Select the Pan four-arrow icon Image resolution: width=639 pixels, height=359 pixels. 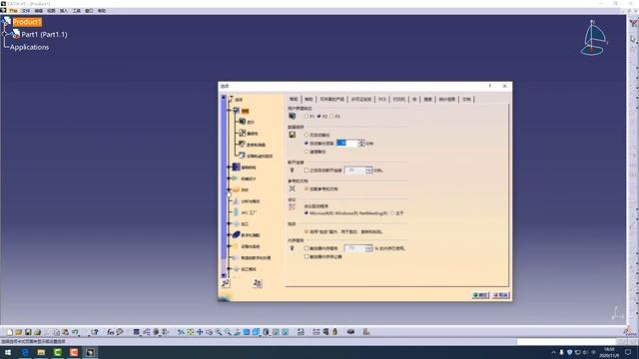click(200, 332)
